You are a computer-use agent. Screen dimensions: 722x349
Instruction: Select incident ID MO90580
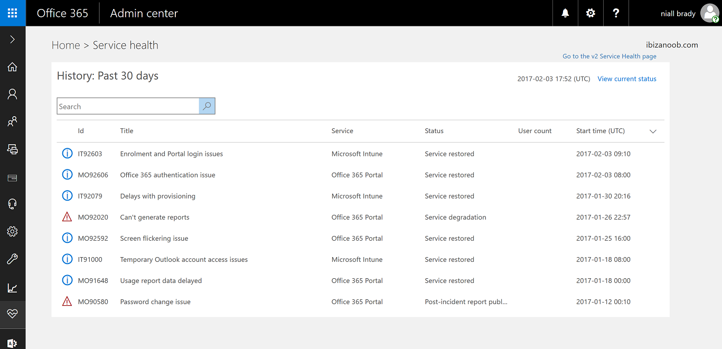(x=93, y=301)
